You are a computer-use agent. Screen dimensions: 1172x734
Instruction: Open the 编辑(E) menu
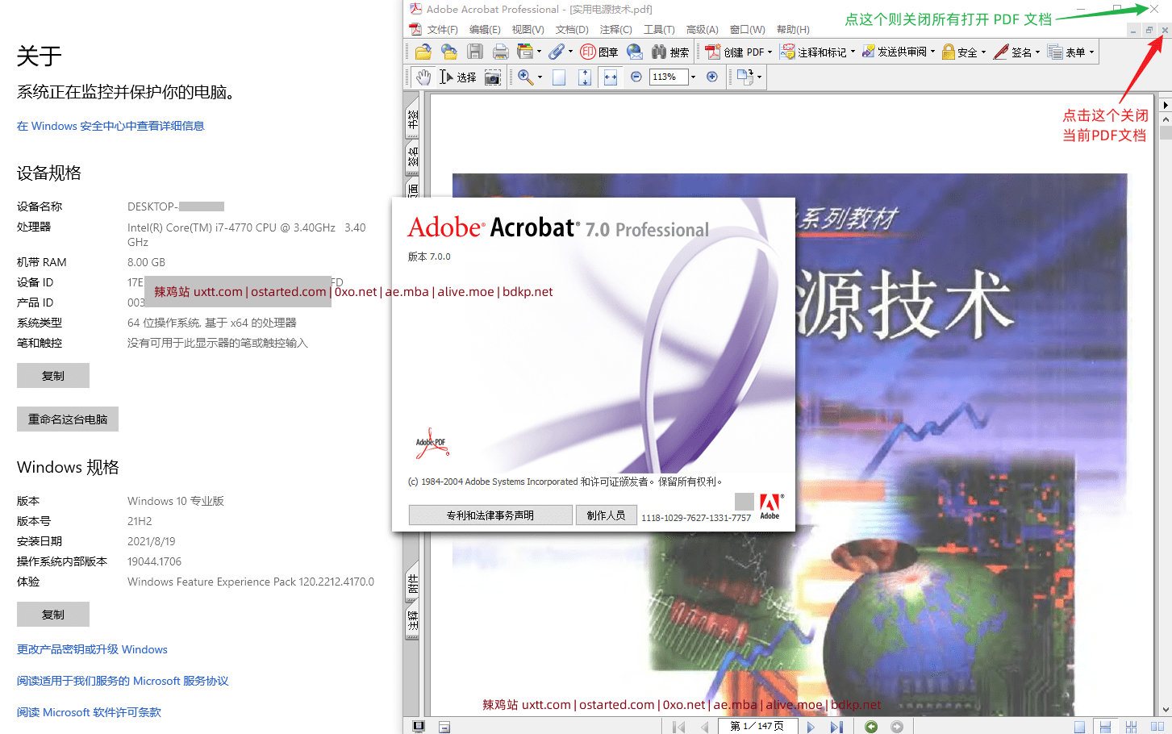point(485,30)
